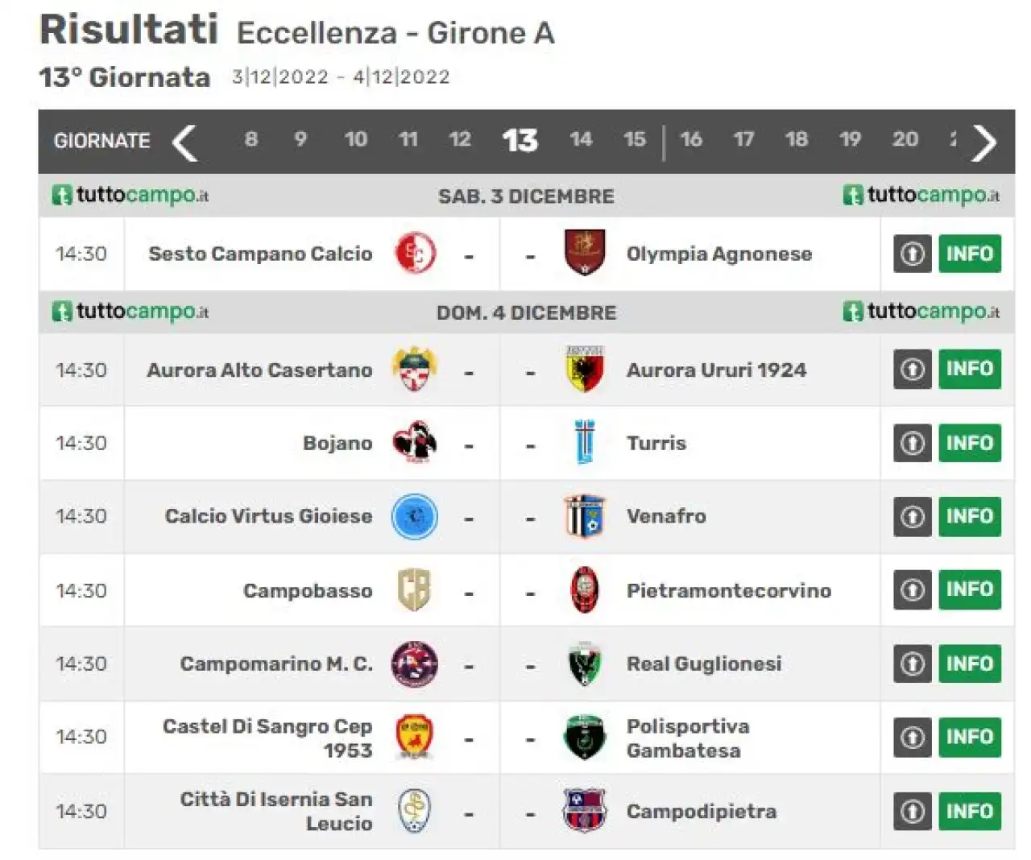Click circular icon in Campobasso match row
Viewport: 1031px width, 860px height.
[x=913, y=590]
